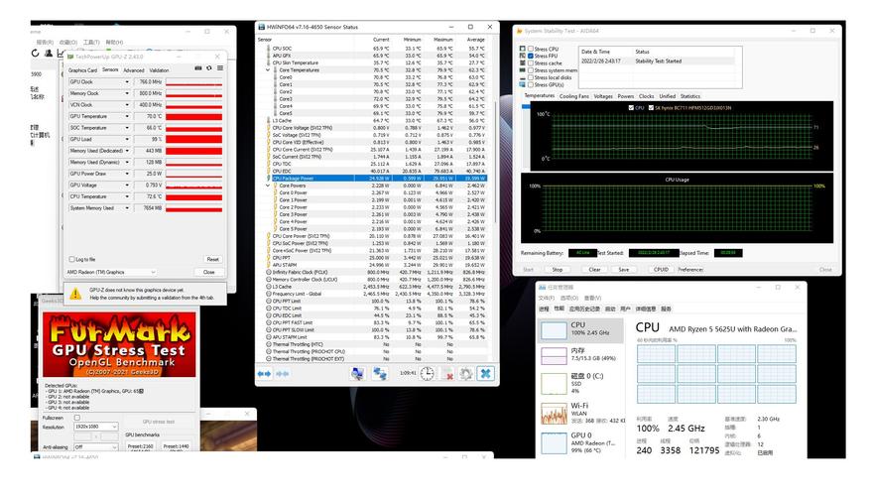
Task: Click FurMark GPU Stress Test banner
Action: (x=119, y=345)
